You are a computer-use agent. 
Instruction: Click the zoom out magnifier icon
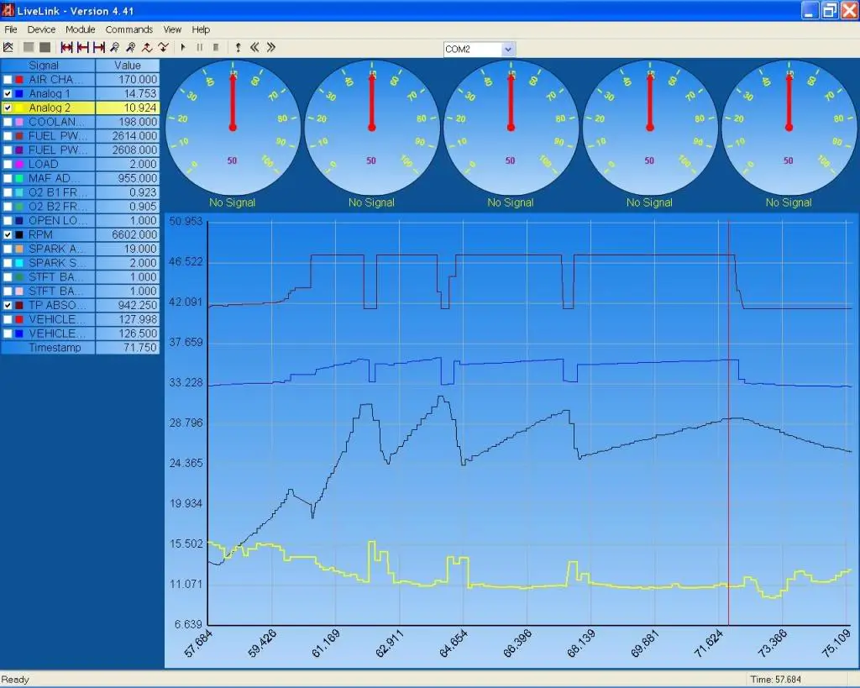[114, 48]
